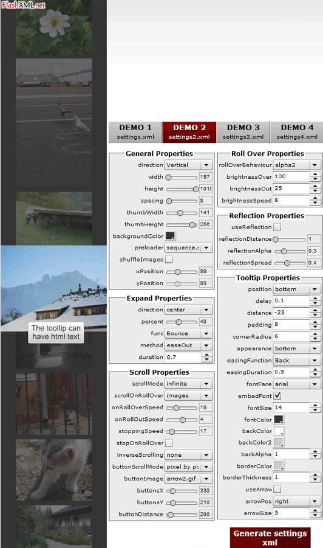
Task: Open the borderColor swatch
Action: pyautogui.click(x=278, y=466)
